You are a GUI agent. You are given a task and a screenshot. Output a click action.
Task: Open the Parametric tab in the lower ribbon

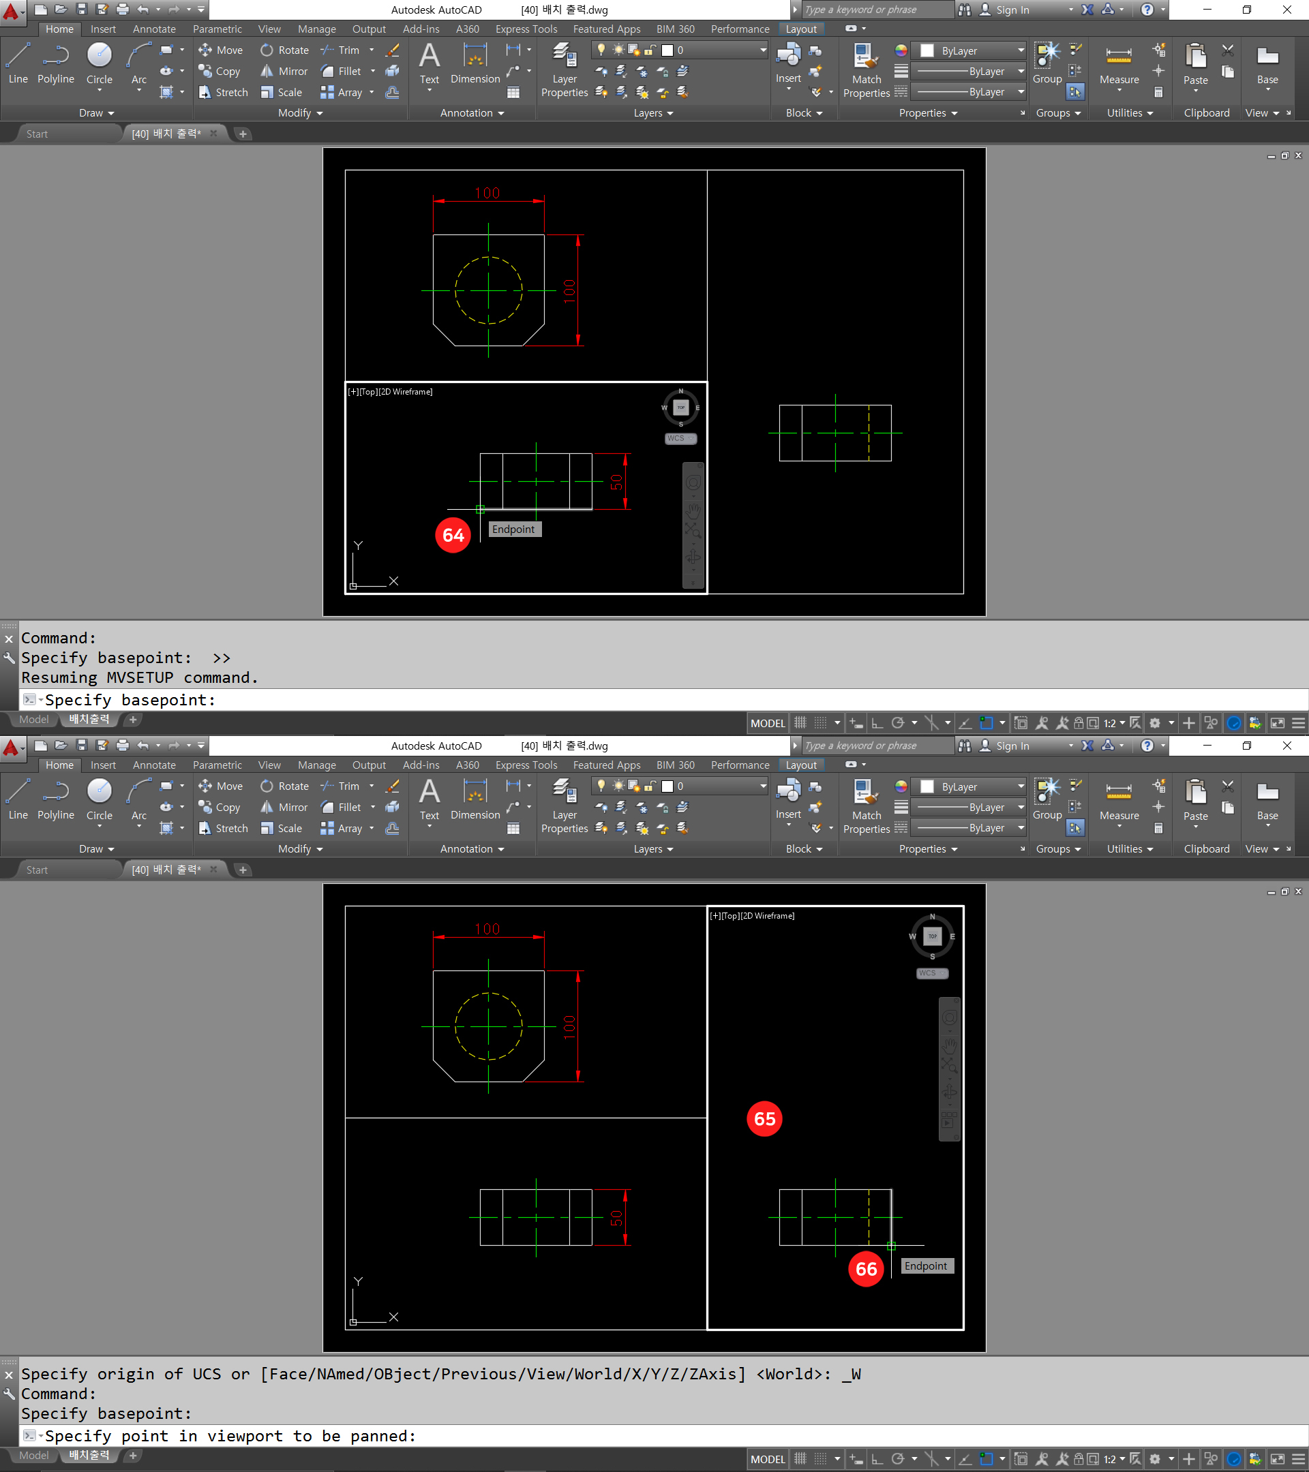click(x=217, y=765)
